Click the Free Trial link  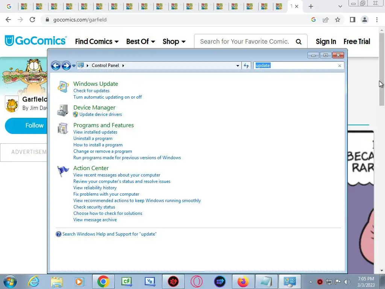(357, 41)
